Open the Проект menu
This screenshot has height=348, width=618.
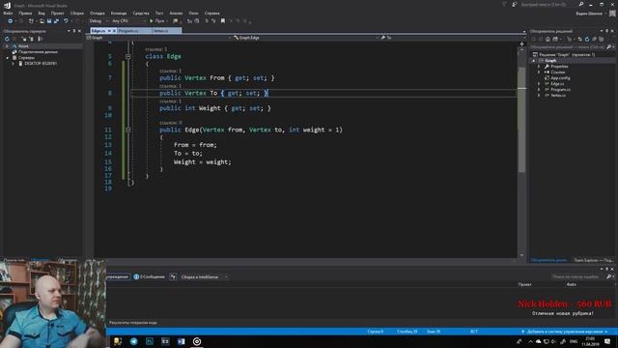click(57, 13)
